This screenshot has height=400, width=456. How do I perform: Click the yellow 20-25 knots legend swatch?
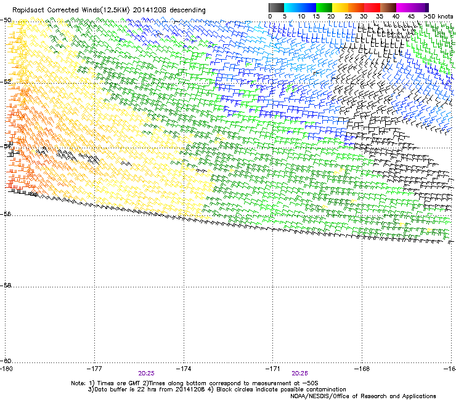tap(340, 7)
